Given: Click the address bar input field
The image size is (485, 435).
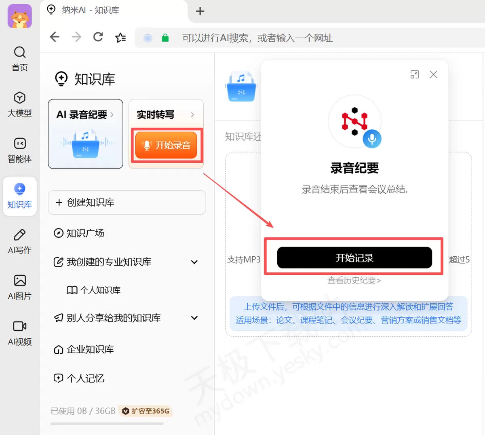Looking at the screenshot, I should tap(310, 38).
